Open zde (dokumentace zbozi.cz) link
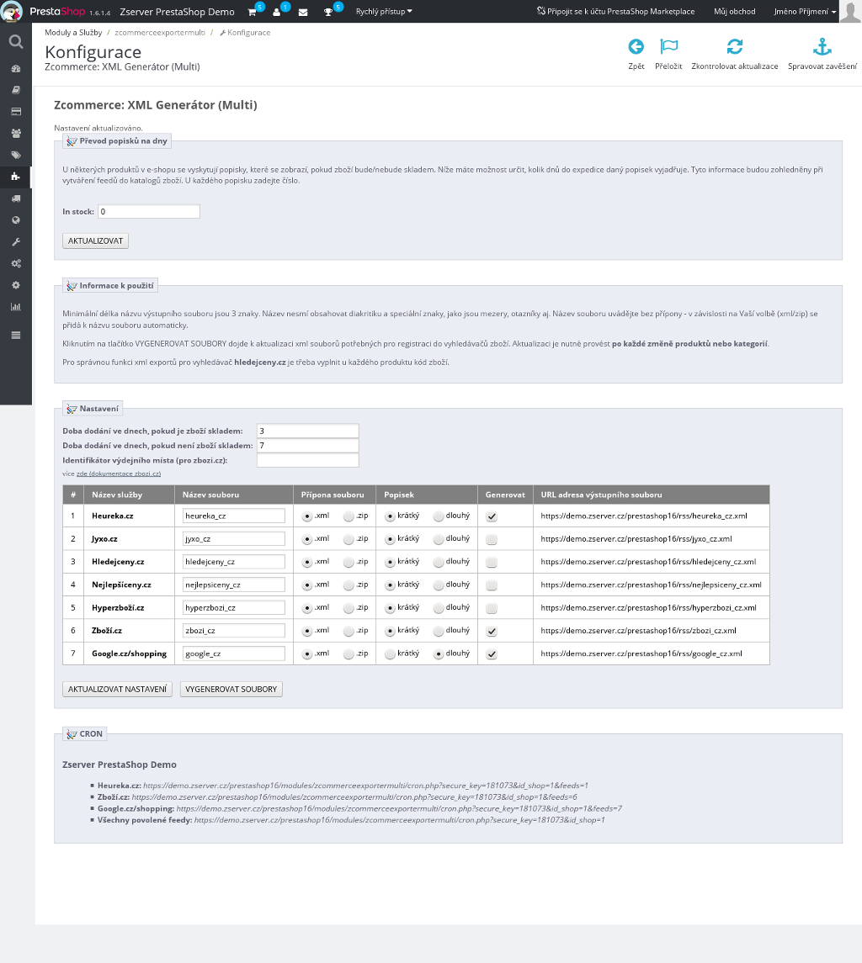Image resolution: width=862 pixels, height=963 pixels. click(119, 474)
